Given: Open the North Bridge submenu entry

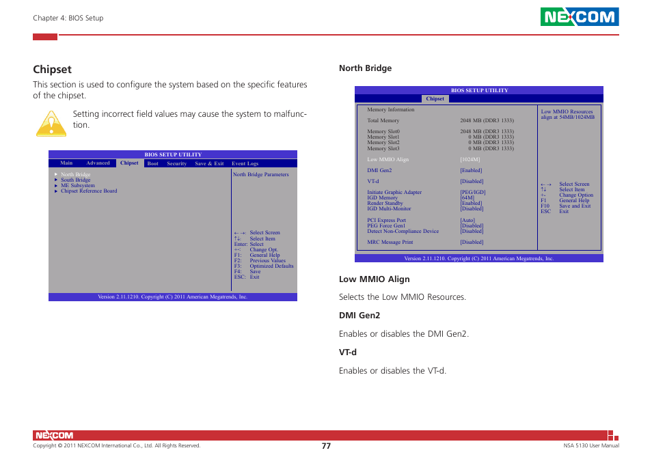Looking at the screenshot, I should [x=76, y=174].
